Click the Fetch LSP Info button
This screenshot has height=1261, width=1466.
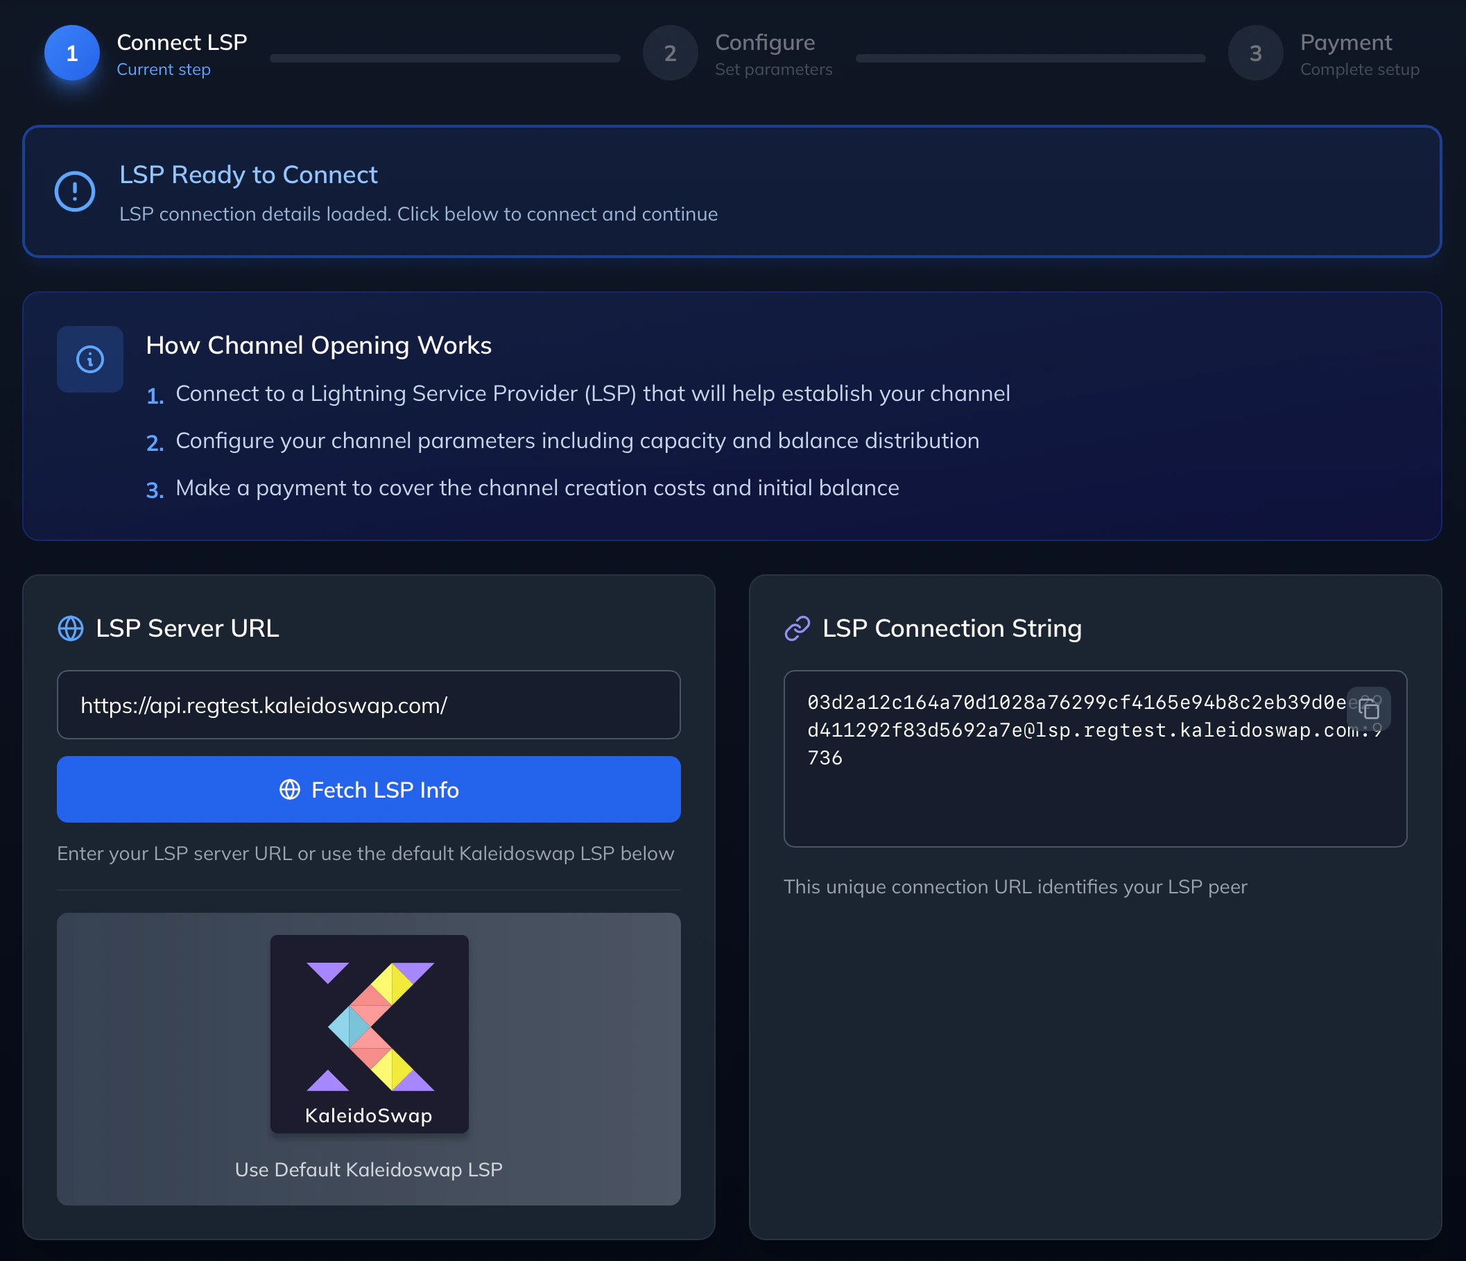[x=369, y=790]
